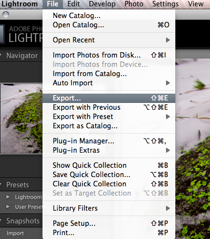This screenshot has height=239, width=210.
Task: Choose New Catalog... from File menu
Action: pyautogui.click(x=109, y=16)
